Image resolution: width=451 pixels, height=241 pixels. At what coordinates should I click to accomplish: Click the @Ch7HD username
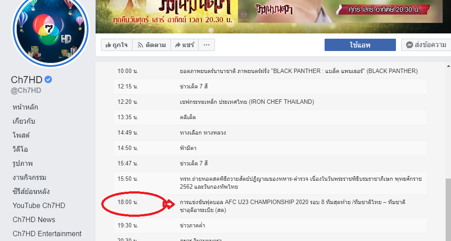coord(26,91)
